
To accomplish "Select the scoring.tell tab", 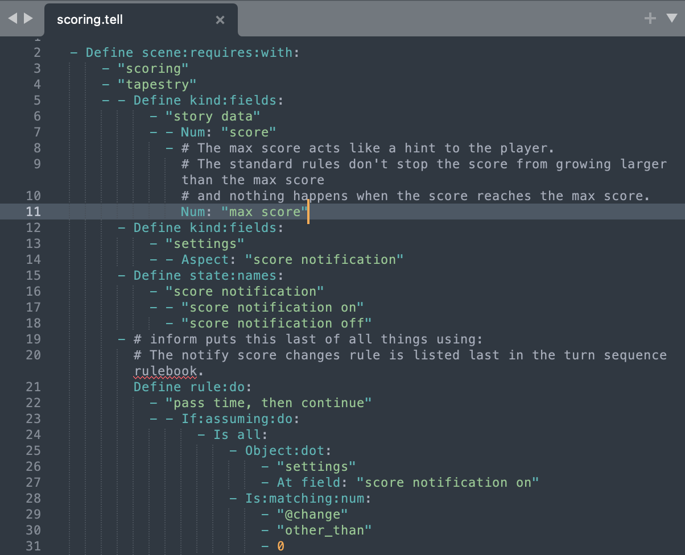I will coord(141,20).
